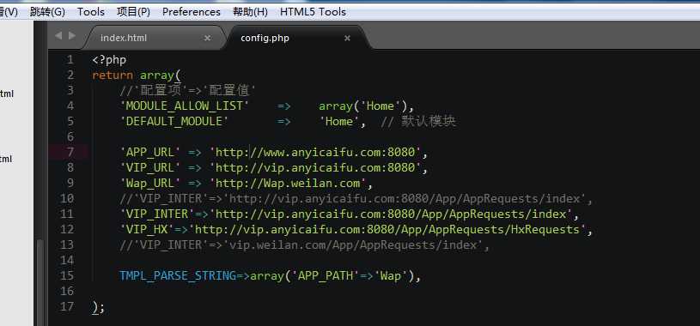Click the sidebar vertical scrollbar thumb

[x=40, y=282]
